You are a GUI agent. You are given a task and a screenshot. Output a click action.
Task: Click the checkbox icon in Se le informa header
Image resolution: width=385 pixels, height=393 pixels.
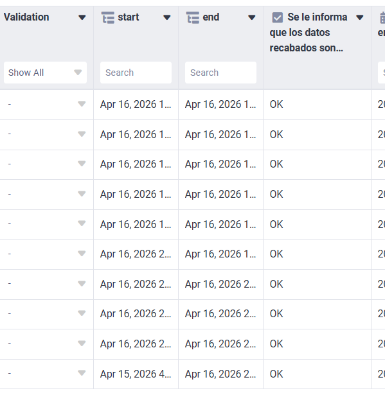coord(278,17)
